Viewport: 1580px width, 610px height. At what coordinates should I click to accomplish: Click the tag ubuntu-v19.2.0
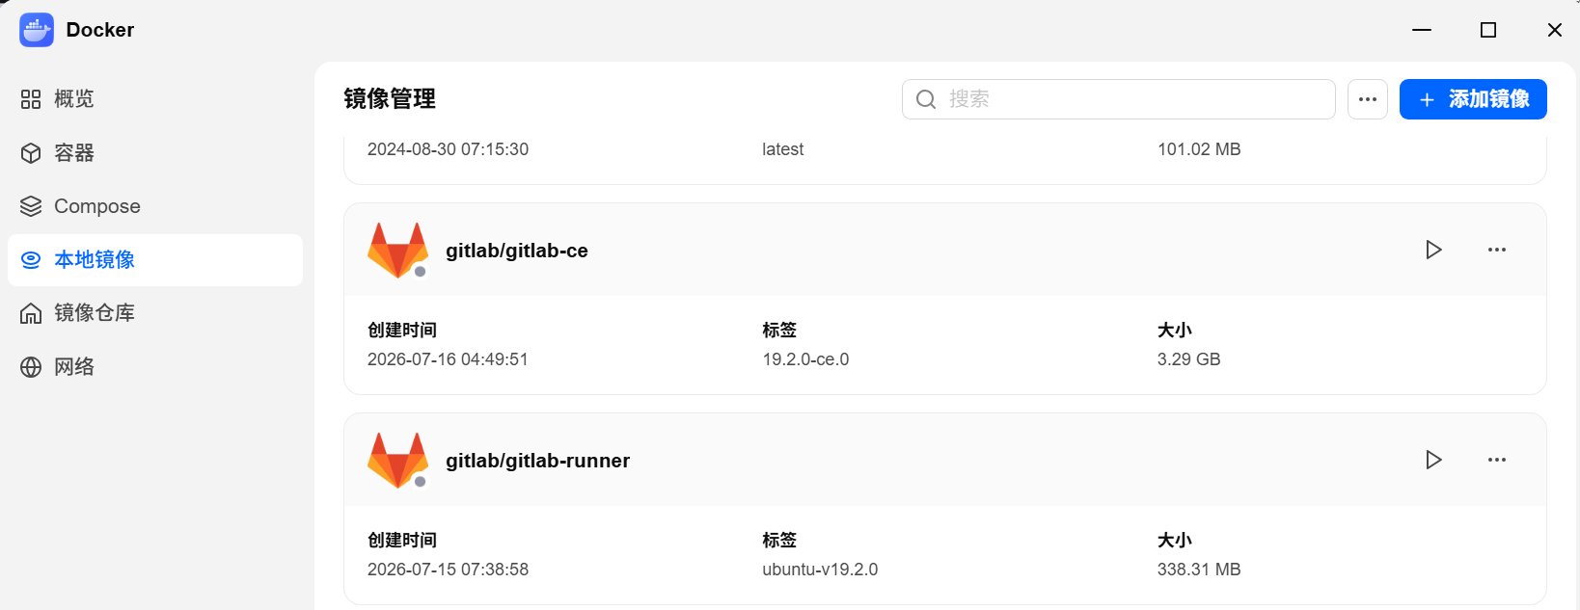point(820,570)
